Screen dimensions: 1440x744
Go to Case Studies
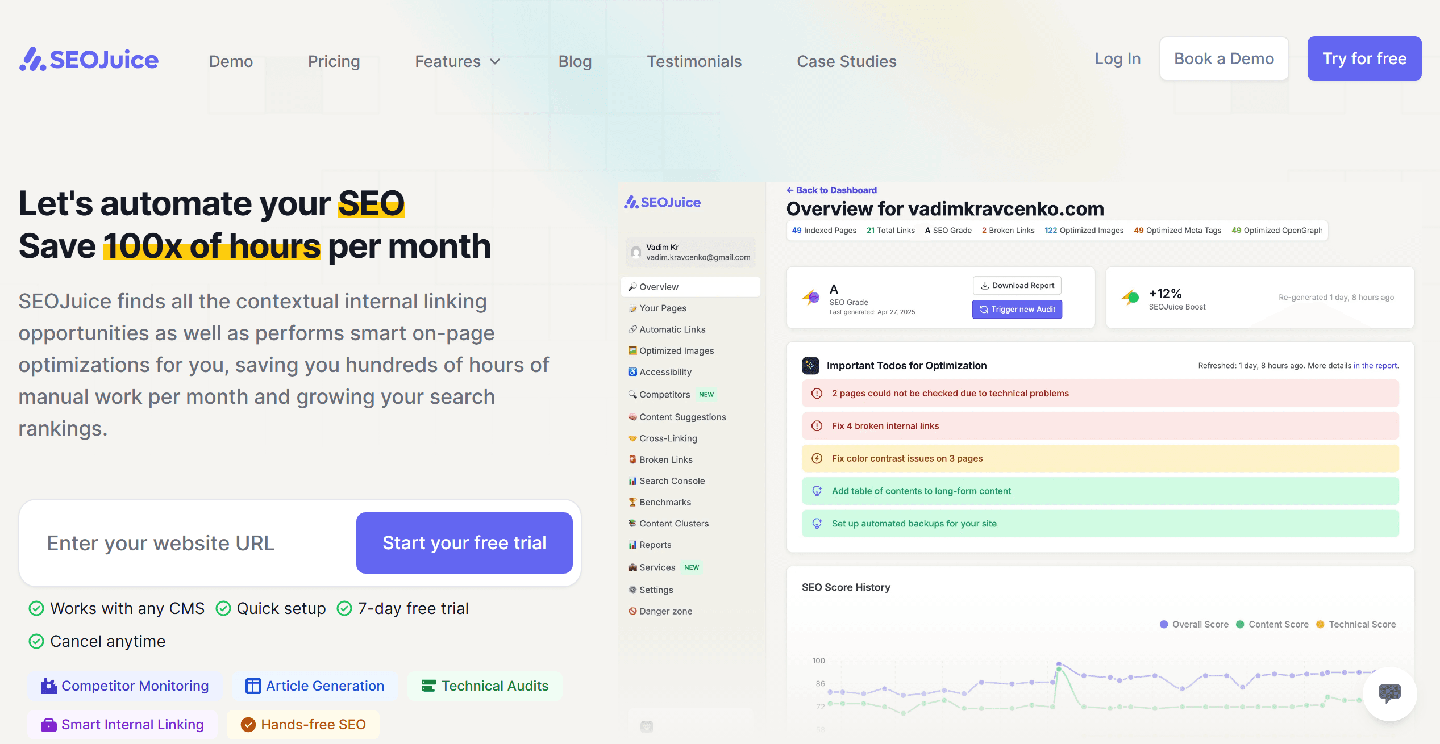tap(846, 61)
